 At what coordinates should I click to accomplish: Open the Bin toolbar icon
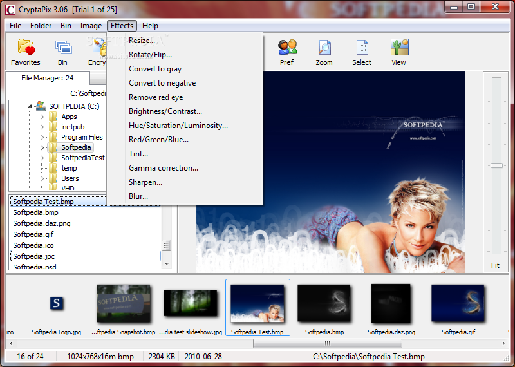62,52
